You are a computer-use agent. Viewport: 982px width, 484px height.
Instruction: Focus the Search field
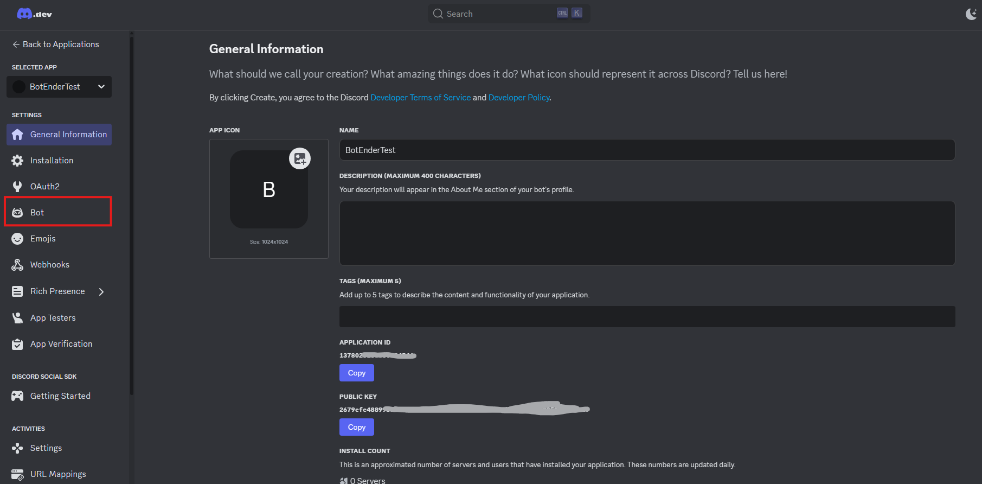pyautogui.click(x=509, y=14)
